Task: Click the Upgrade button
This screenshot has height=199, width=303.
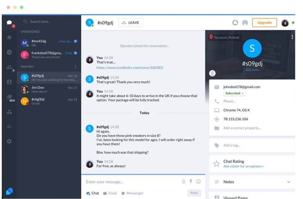Action: click(265, 22)
